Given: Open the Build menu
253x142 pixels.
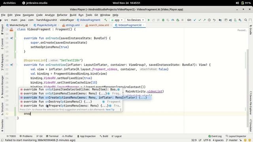Looking at the screenshot, I should [x=73, y=15].
